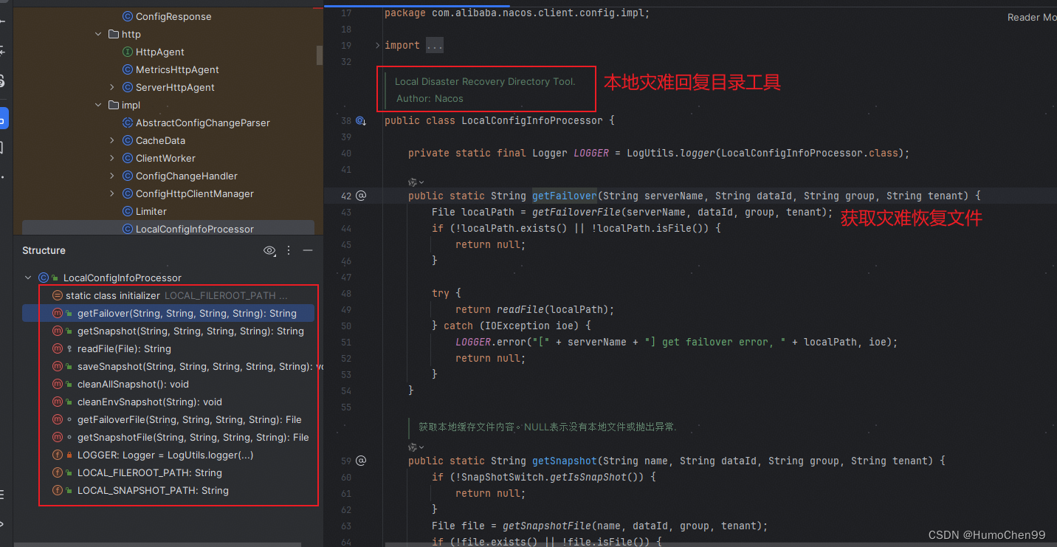Screen dimensions: 1057x547
Task: Click the Structure panel title
Action: click(x=44, y=250)
